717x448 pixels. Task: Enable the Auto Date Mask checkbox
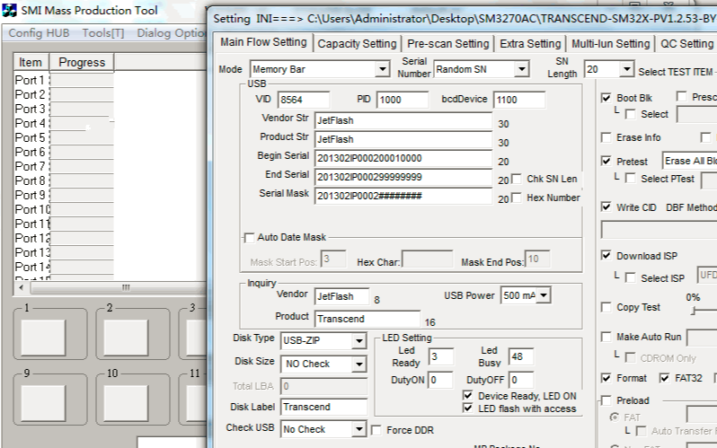[249, 237]
